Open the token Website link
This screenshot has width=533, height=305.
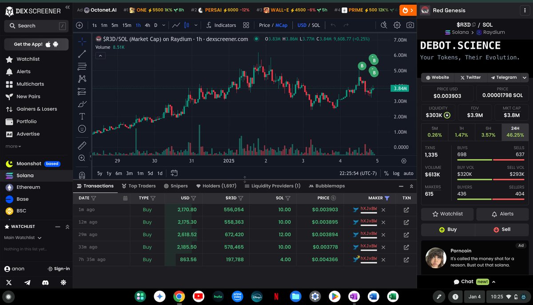tap(437, 77)
